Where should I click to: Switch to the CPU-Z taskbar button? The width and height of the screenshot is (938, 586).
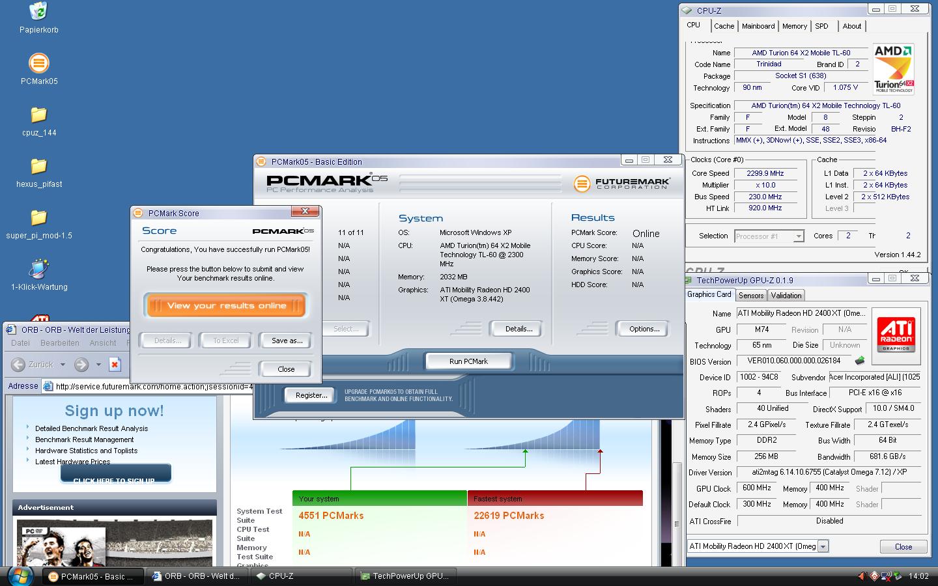pos(302,576)
